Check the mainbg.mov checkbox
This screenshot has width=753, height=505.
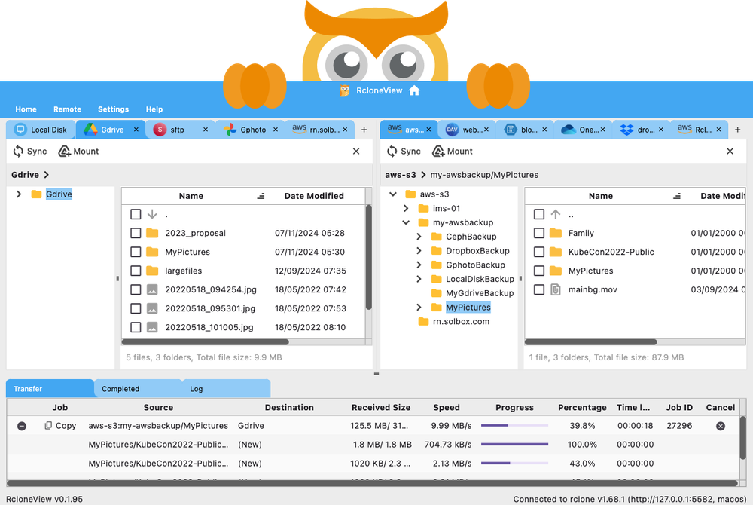pos(539,289)
